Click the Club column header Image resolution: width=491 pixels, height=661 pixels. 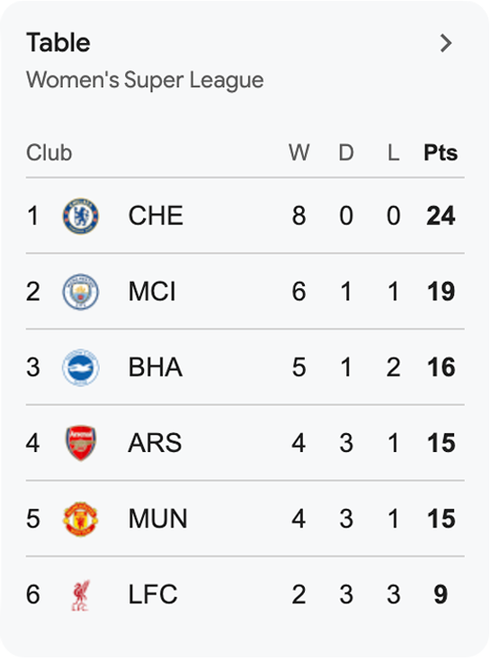point(49,152)
